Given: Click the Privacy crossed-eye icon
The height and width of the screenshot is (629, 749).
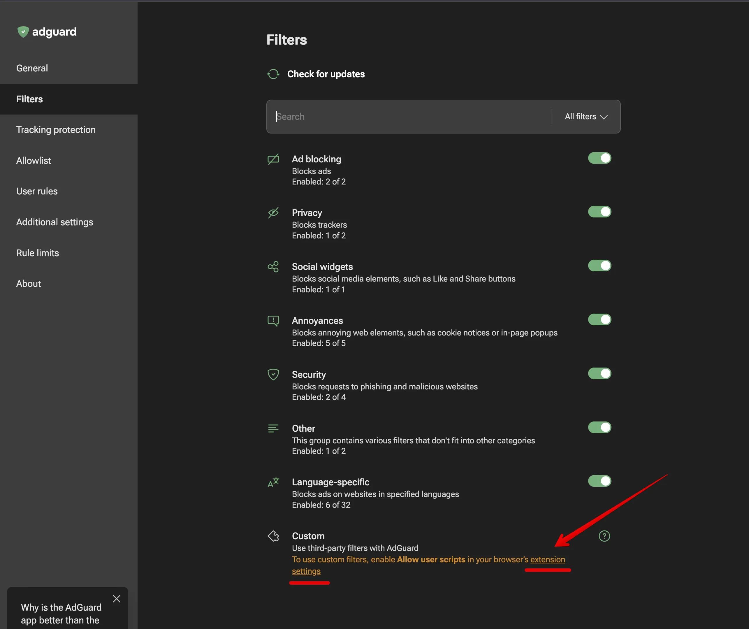Looking at the screenshot, I should coord(273,213).
